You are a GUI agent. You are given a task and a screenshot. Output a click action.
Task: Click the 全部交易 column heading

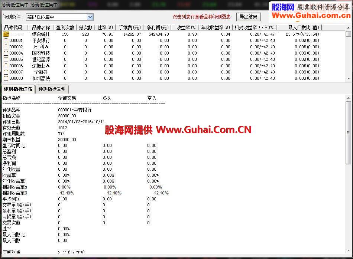click(67, 98)
